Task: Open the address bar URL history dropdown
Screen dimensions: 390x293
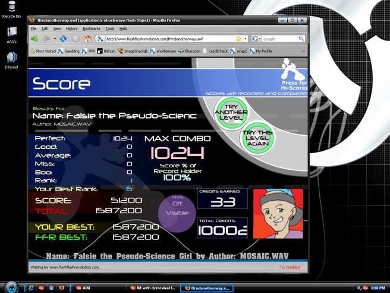Action: pos(246,39)
